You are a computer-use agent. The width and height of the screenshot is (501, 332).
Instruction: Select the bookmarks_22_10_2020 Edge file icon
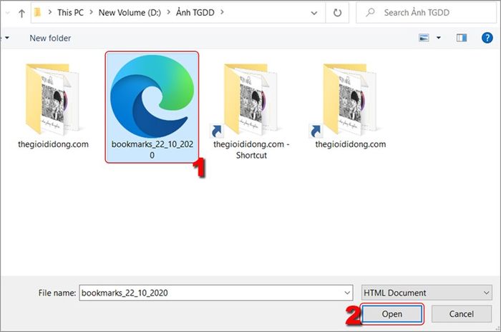pyautogui.click(x=152, y=96)
